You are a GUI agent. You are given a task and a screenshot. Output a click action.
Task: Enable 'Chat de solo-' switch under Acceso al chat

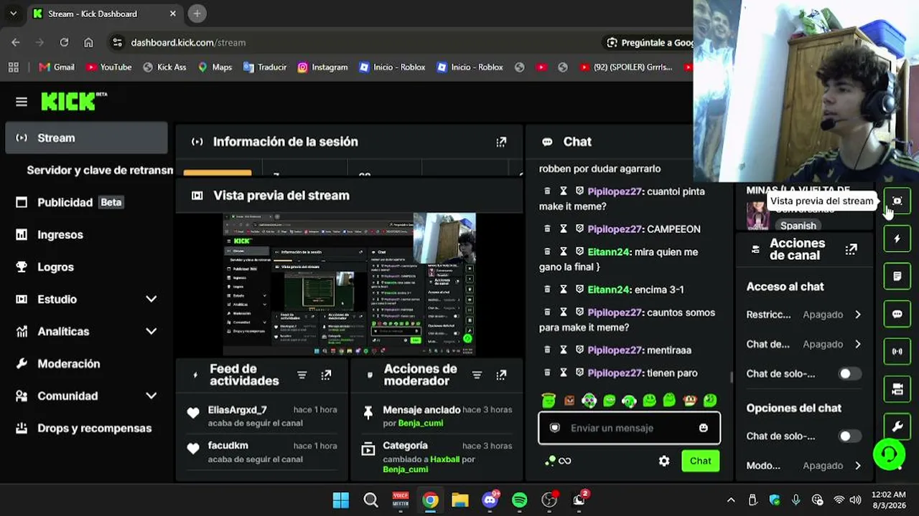pyautogui.click(x=849, y=373)
